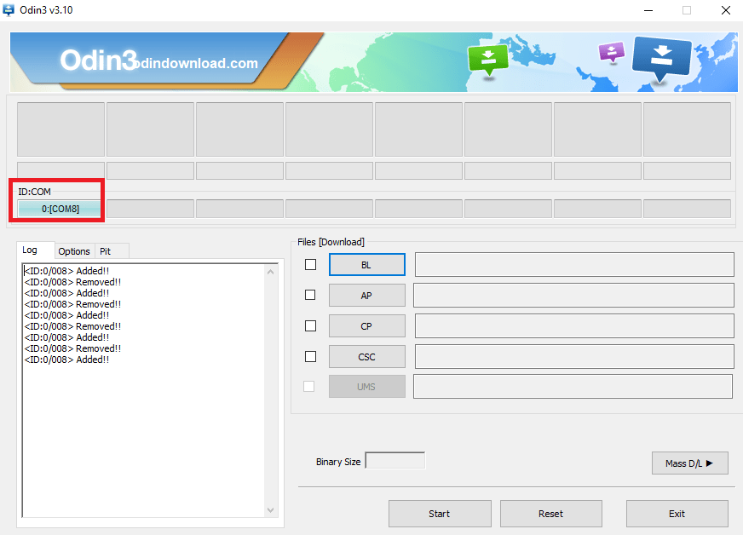
Task: Click the AP file browse button
Action: pyautogui.click(x=366, y=296)
